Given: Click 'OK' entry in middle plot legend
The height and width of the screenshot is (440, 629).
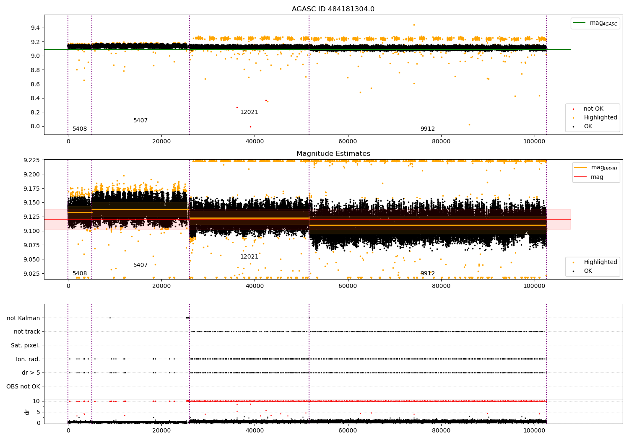Looking at the screenshot, I should [x=588, y=271].
